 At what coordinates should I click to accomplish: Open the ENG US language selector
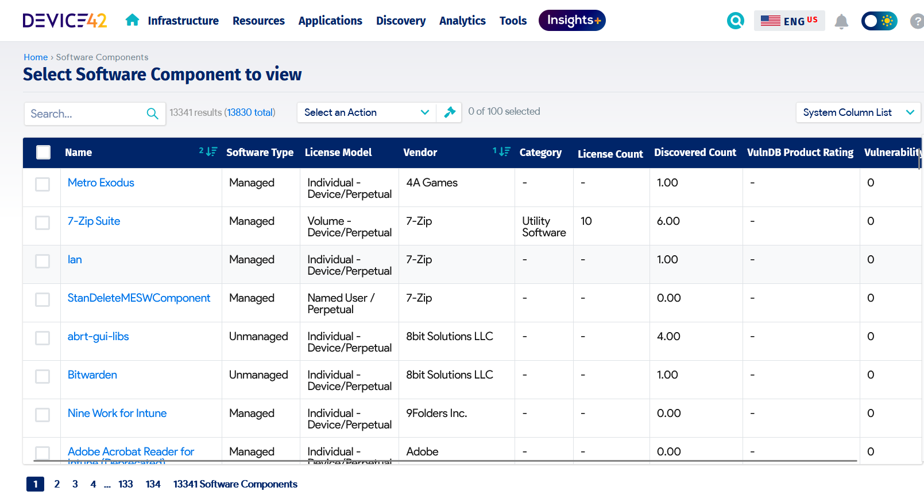click(789, 21)
